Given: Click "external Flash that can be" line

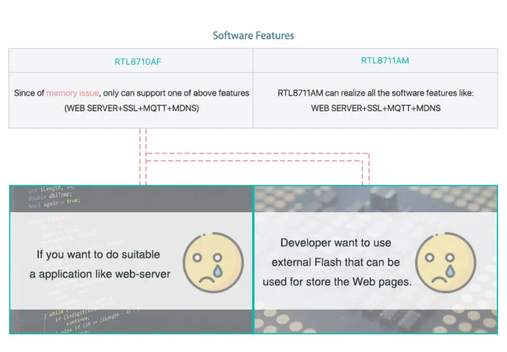Looking at the screenshot, I should 336,262.
